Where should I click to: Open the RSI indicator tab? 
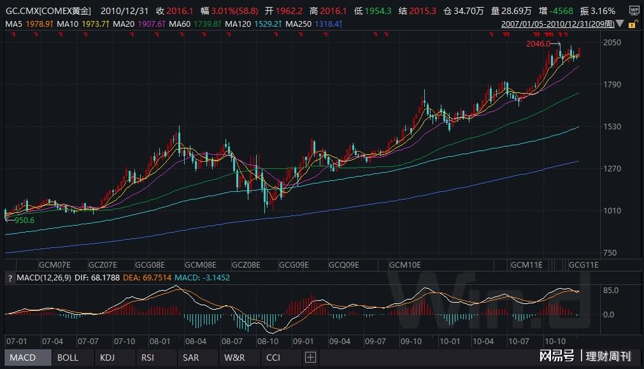point(148,358)
